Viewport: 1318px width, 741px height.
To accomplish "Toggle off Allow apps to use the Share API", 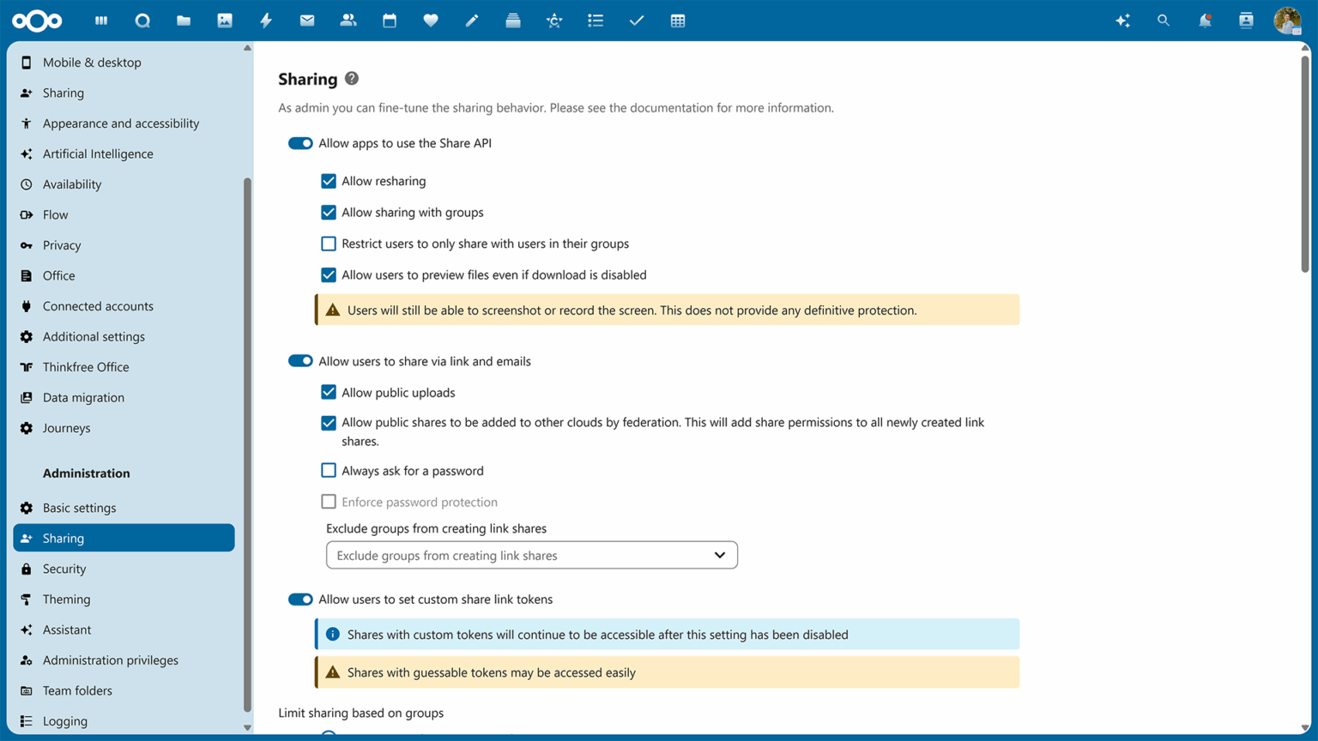I will [x=300, y=143].
